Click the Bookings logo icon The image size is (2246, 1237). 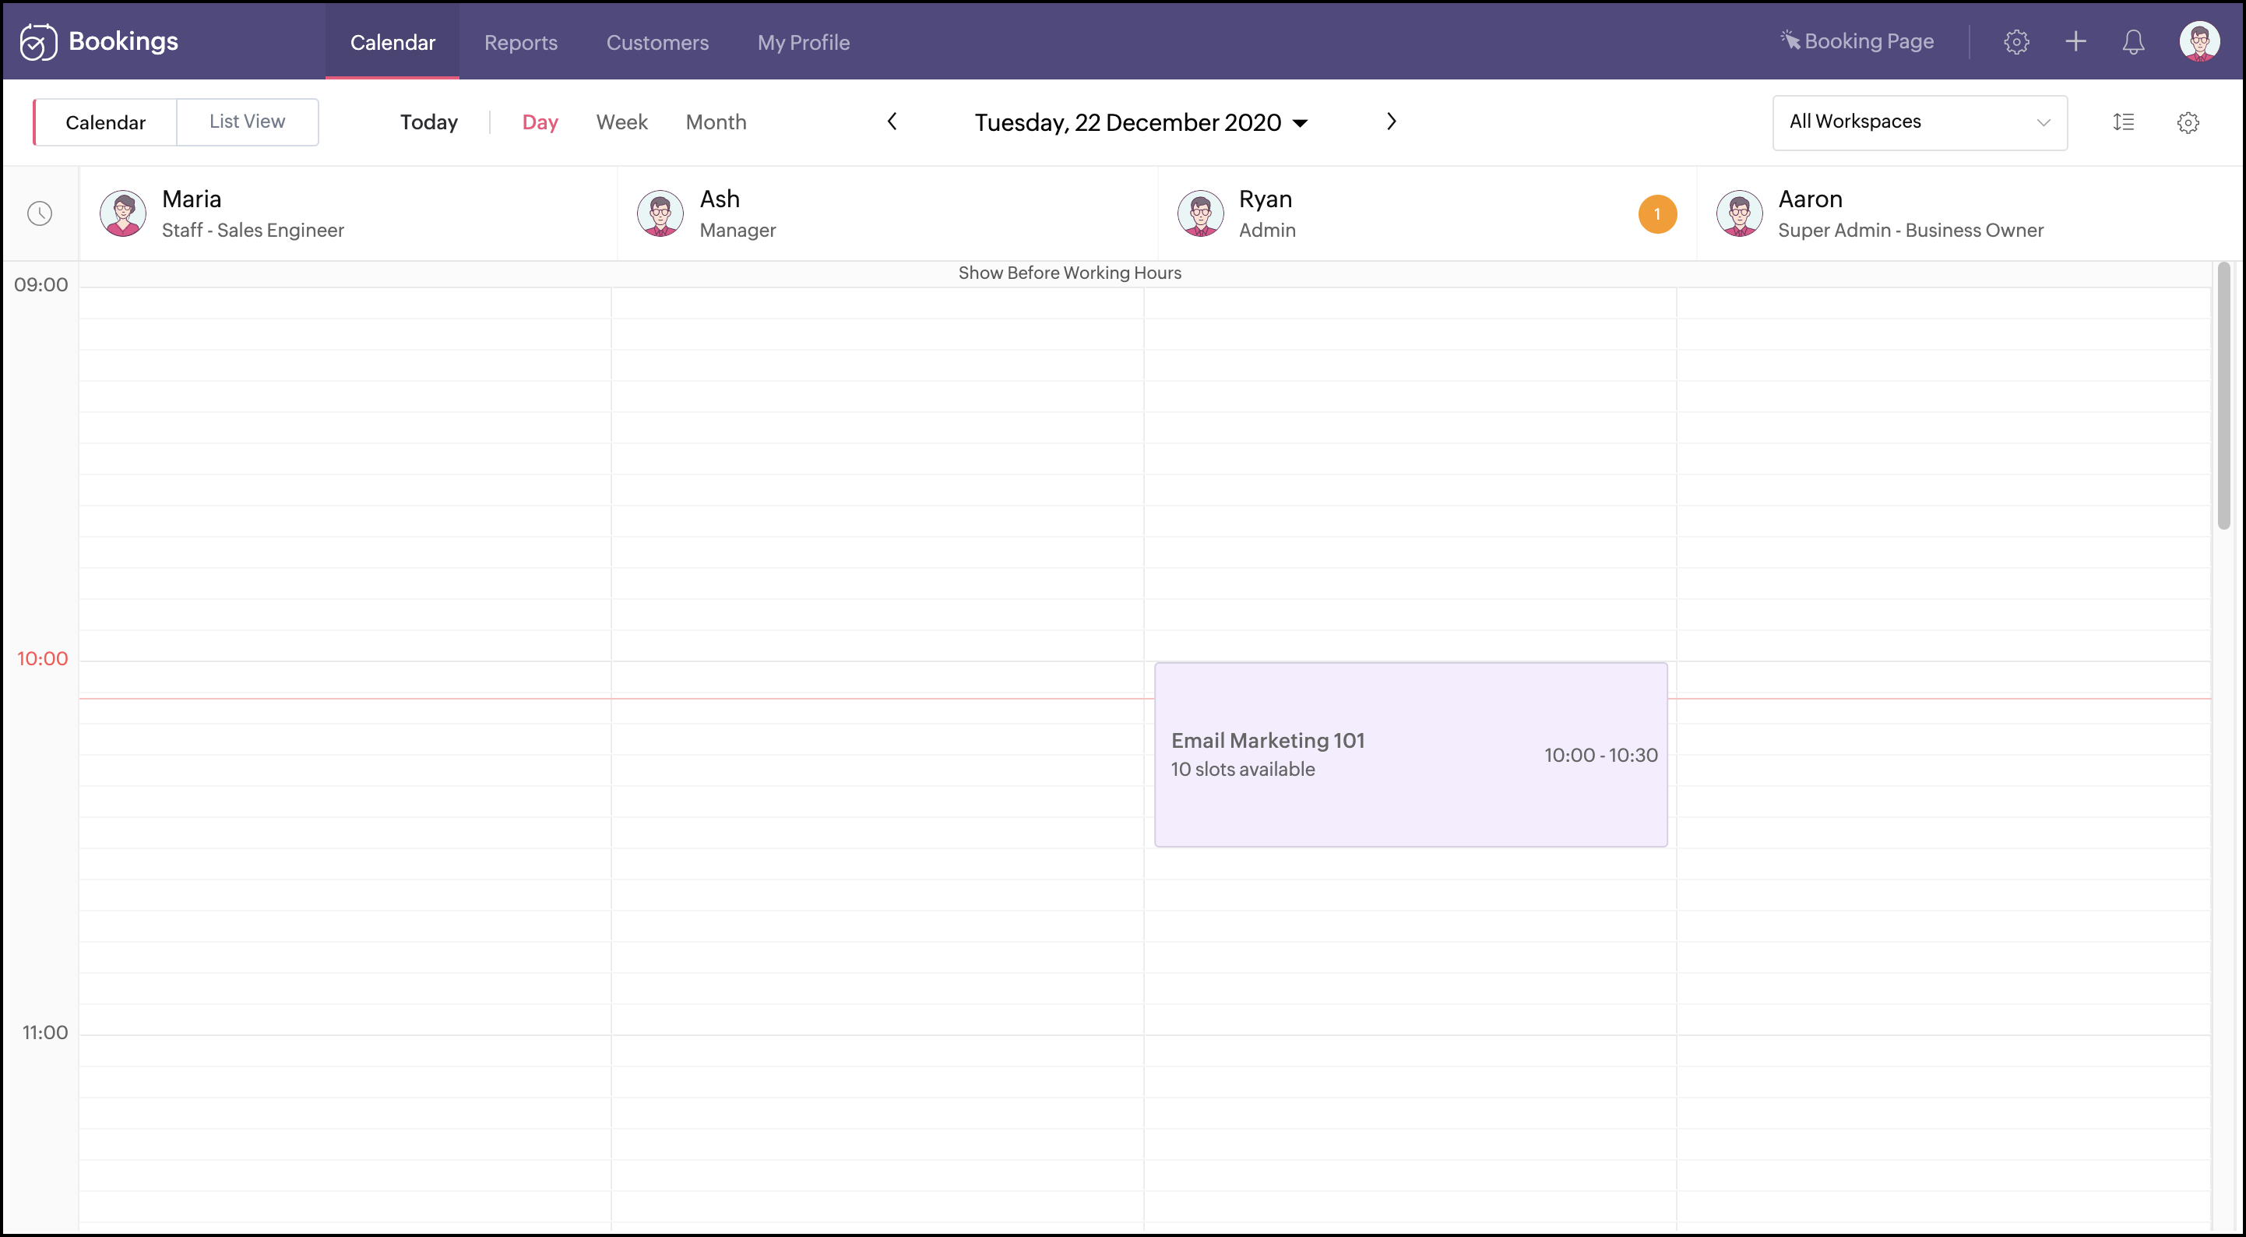tap(38, 42)
